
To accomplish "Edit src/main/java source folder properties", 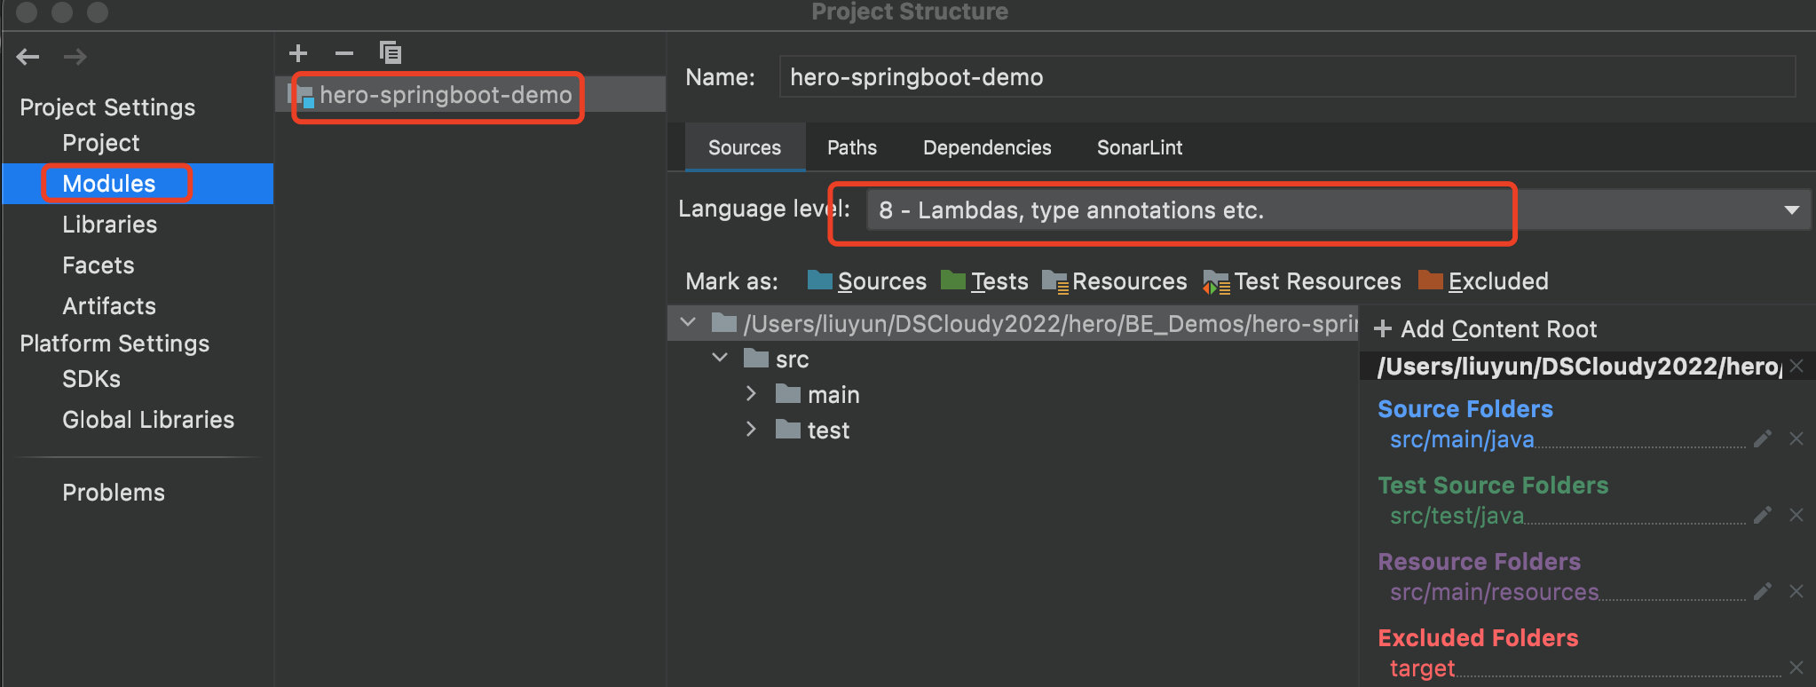I will coord(1763,438).
